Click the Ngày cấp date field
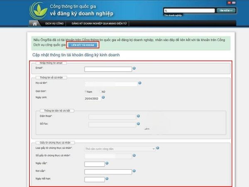 click(x=95, y=164)
